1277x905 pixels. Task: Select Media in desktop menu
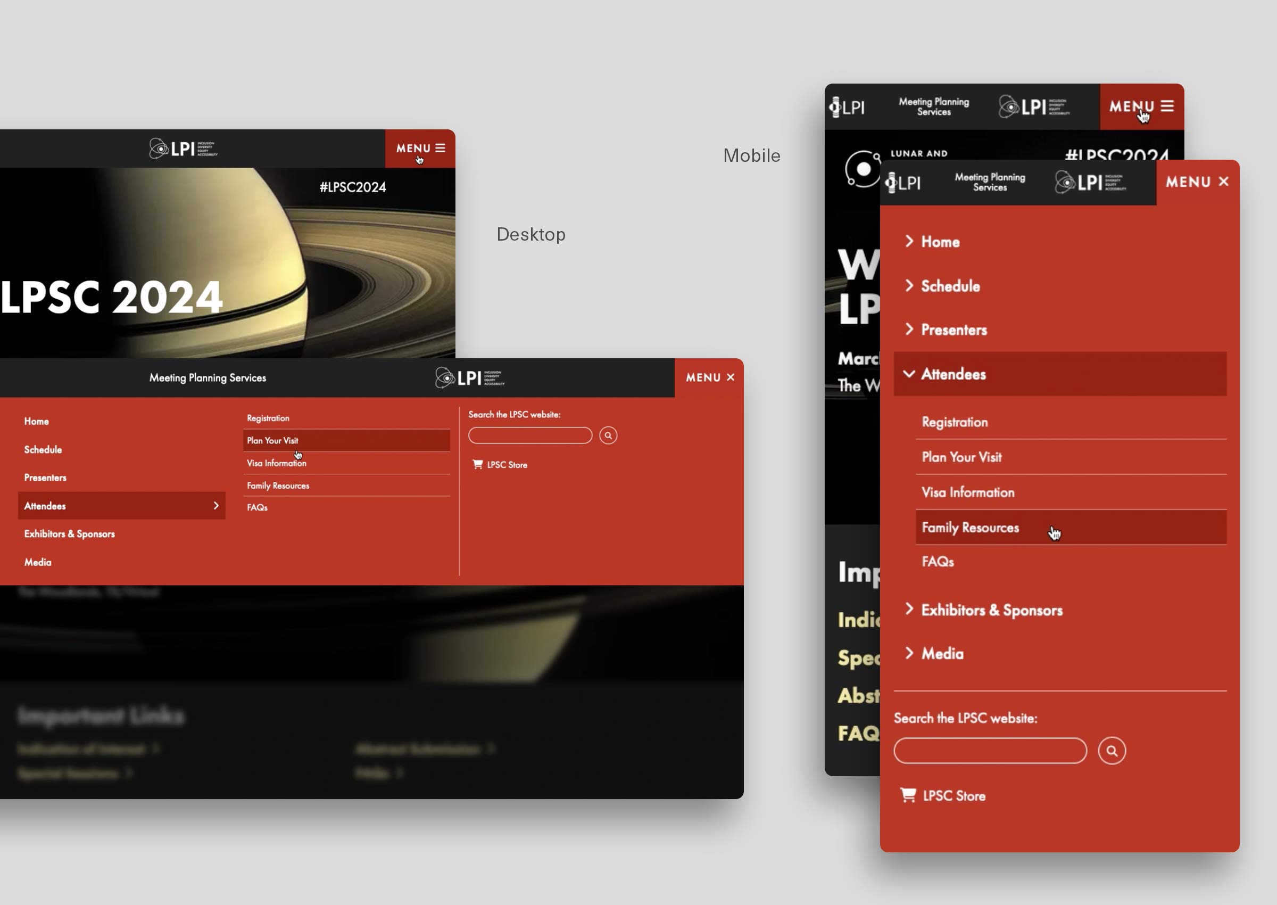coord(38,562)
